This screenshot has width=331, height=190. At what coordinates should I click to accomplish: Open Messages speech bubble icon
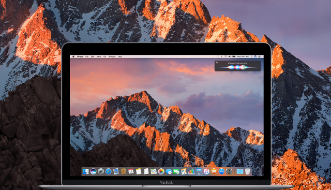point(169,171)
